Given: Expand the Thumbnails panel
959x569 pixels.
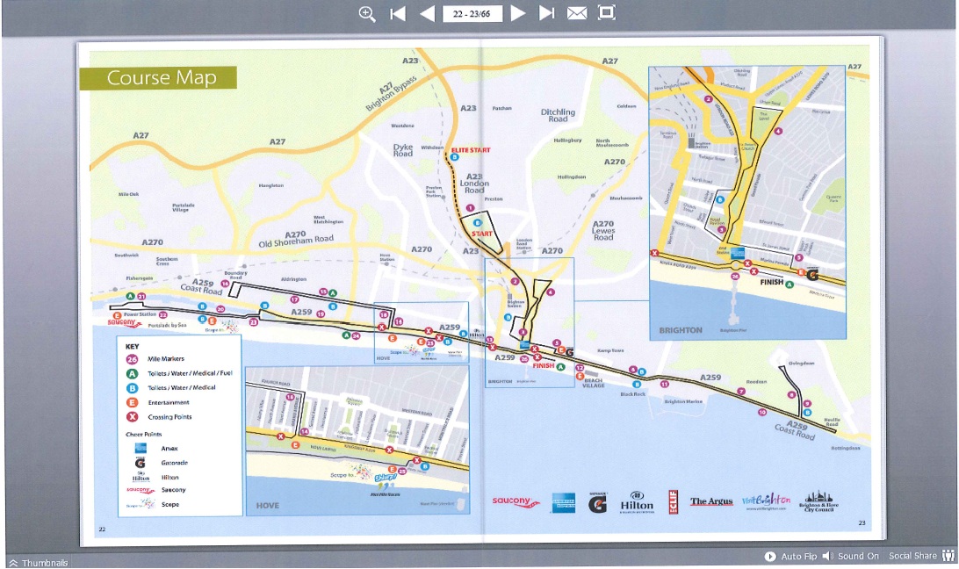Looking at the screenshot, I should point(39,563).
